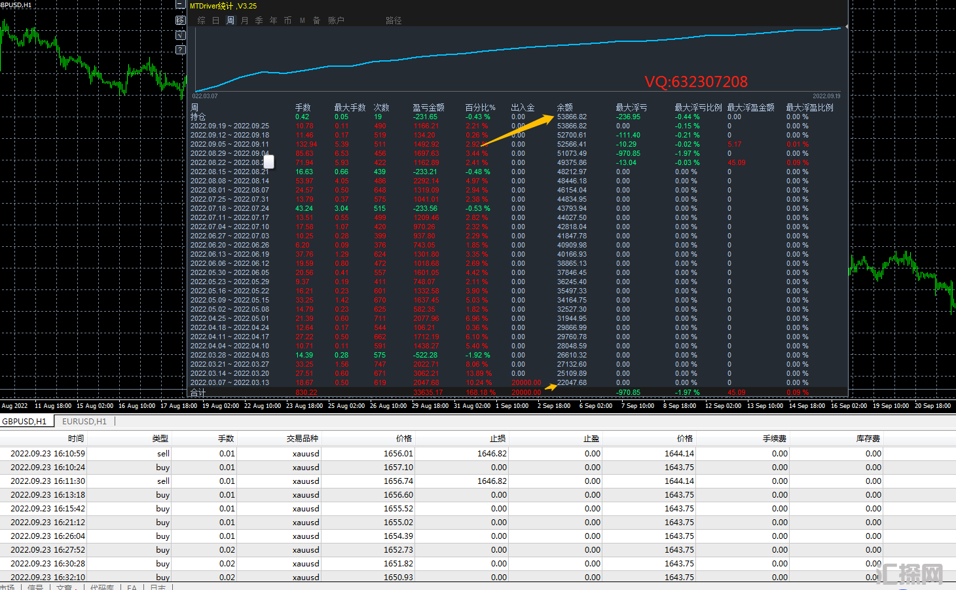The height and width of the screenshot is (590, 956).
Task: Click the '√' checkmark panel icon
Action: (x=181, y=35)
